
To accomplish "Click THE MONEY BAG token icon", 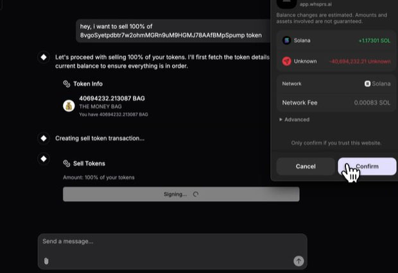I will point(69,106).
